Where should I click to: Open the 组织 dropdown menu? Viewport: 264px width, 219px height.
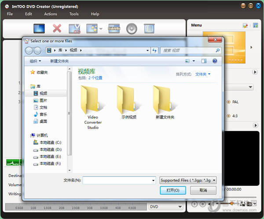[x=35, y=61]
